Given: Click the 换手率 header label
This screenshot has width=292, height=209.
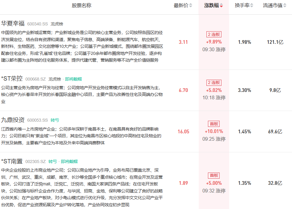Looking at the screenshot, I should pos(242,6).
